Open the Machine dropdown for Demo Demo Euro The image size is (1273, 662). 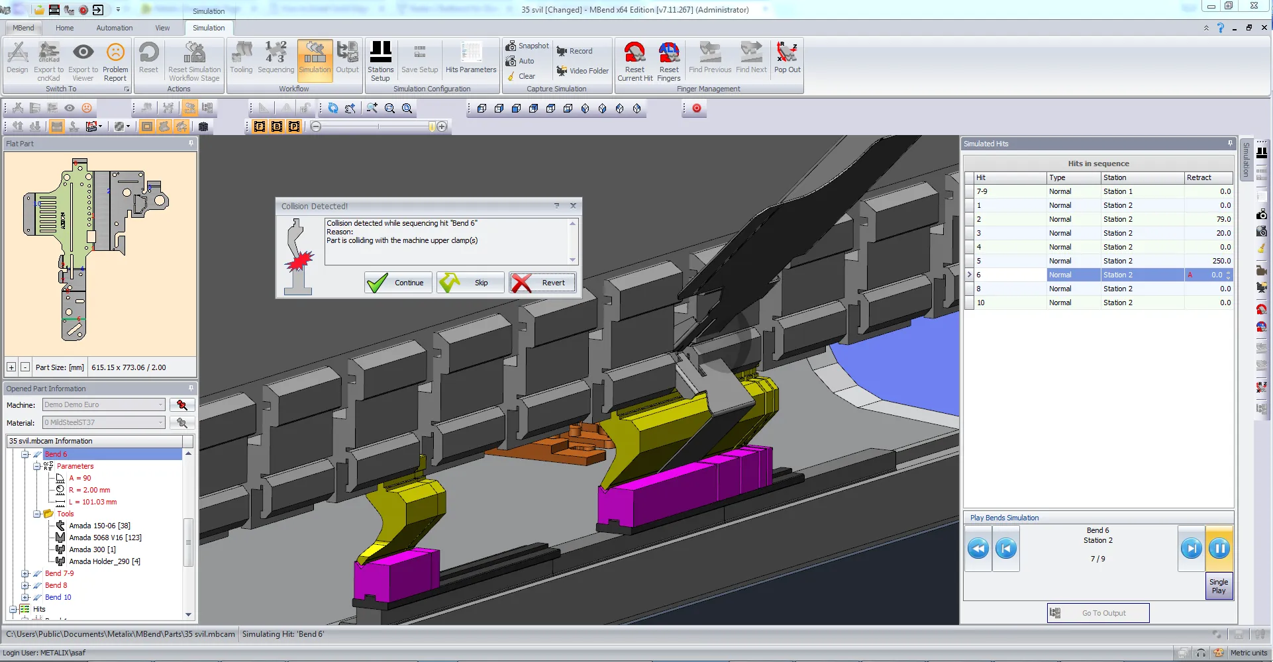point(160,404)
